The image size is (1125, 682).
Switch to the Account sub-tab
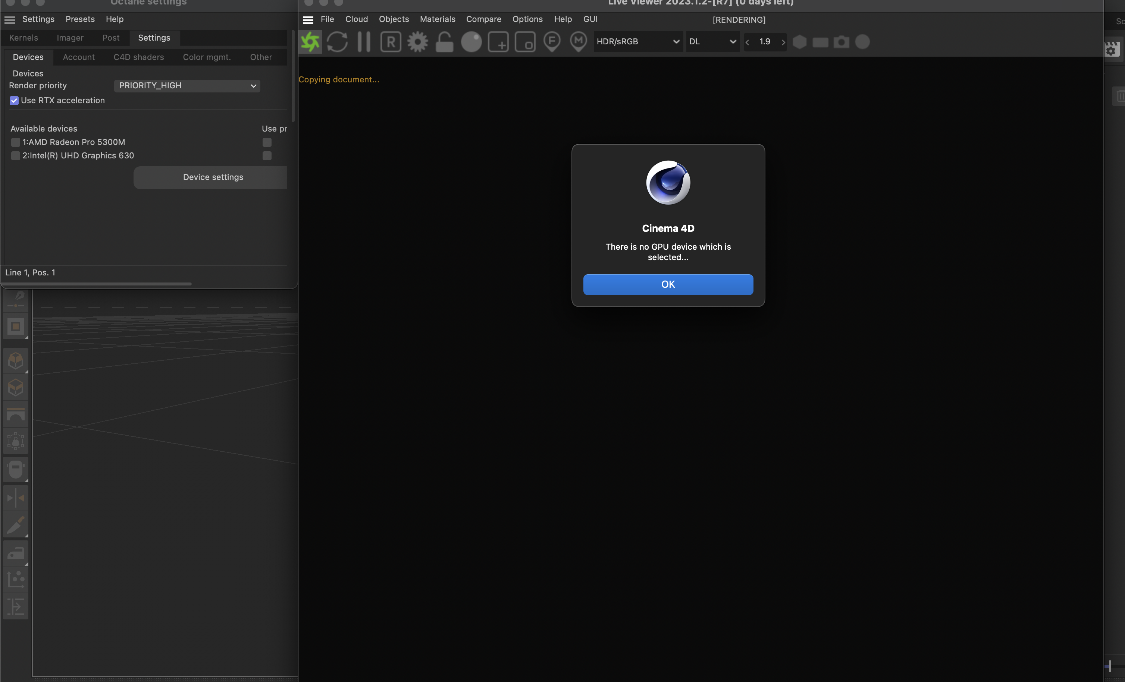(79, 57)
